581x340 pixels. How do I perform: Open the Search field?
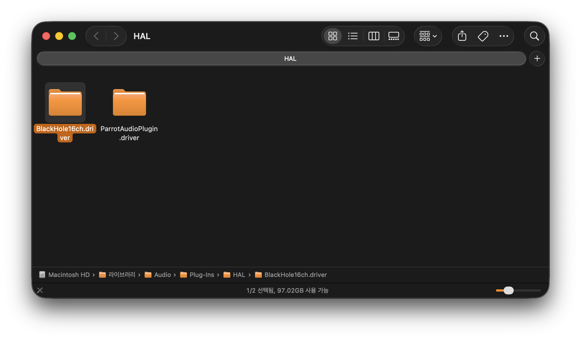pyautogui.click(x=534, y=36)
